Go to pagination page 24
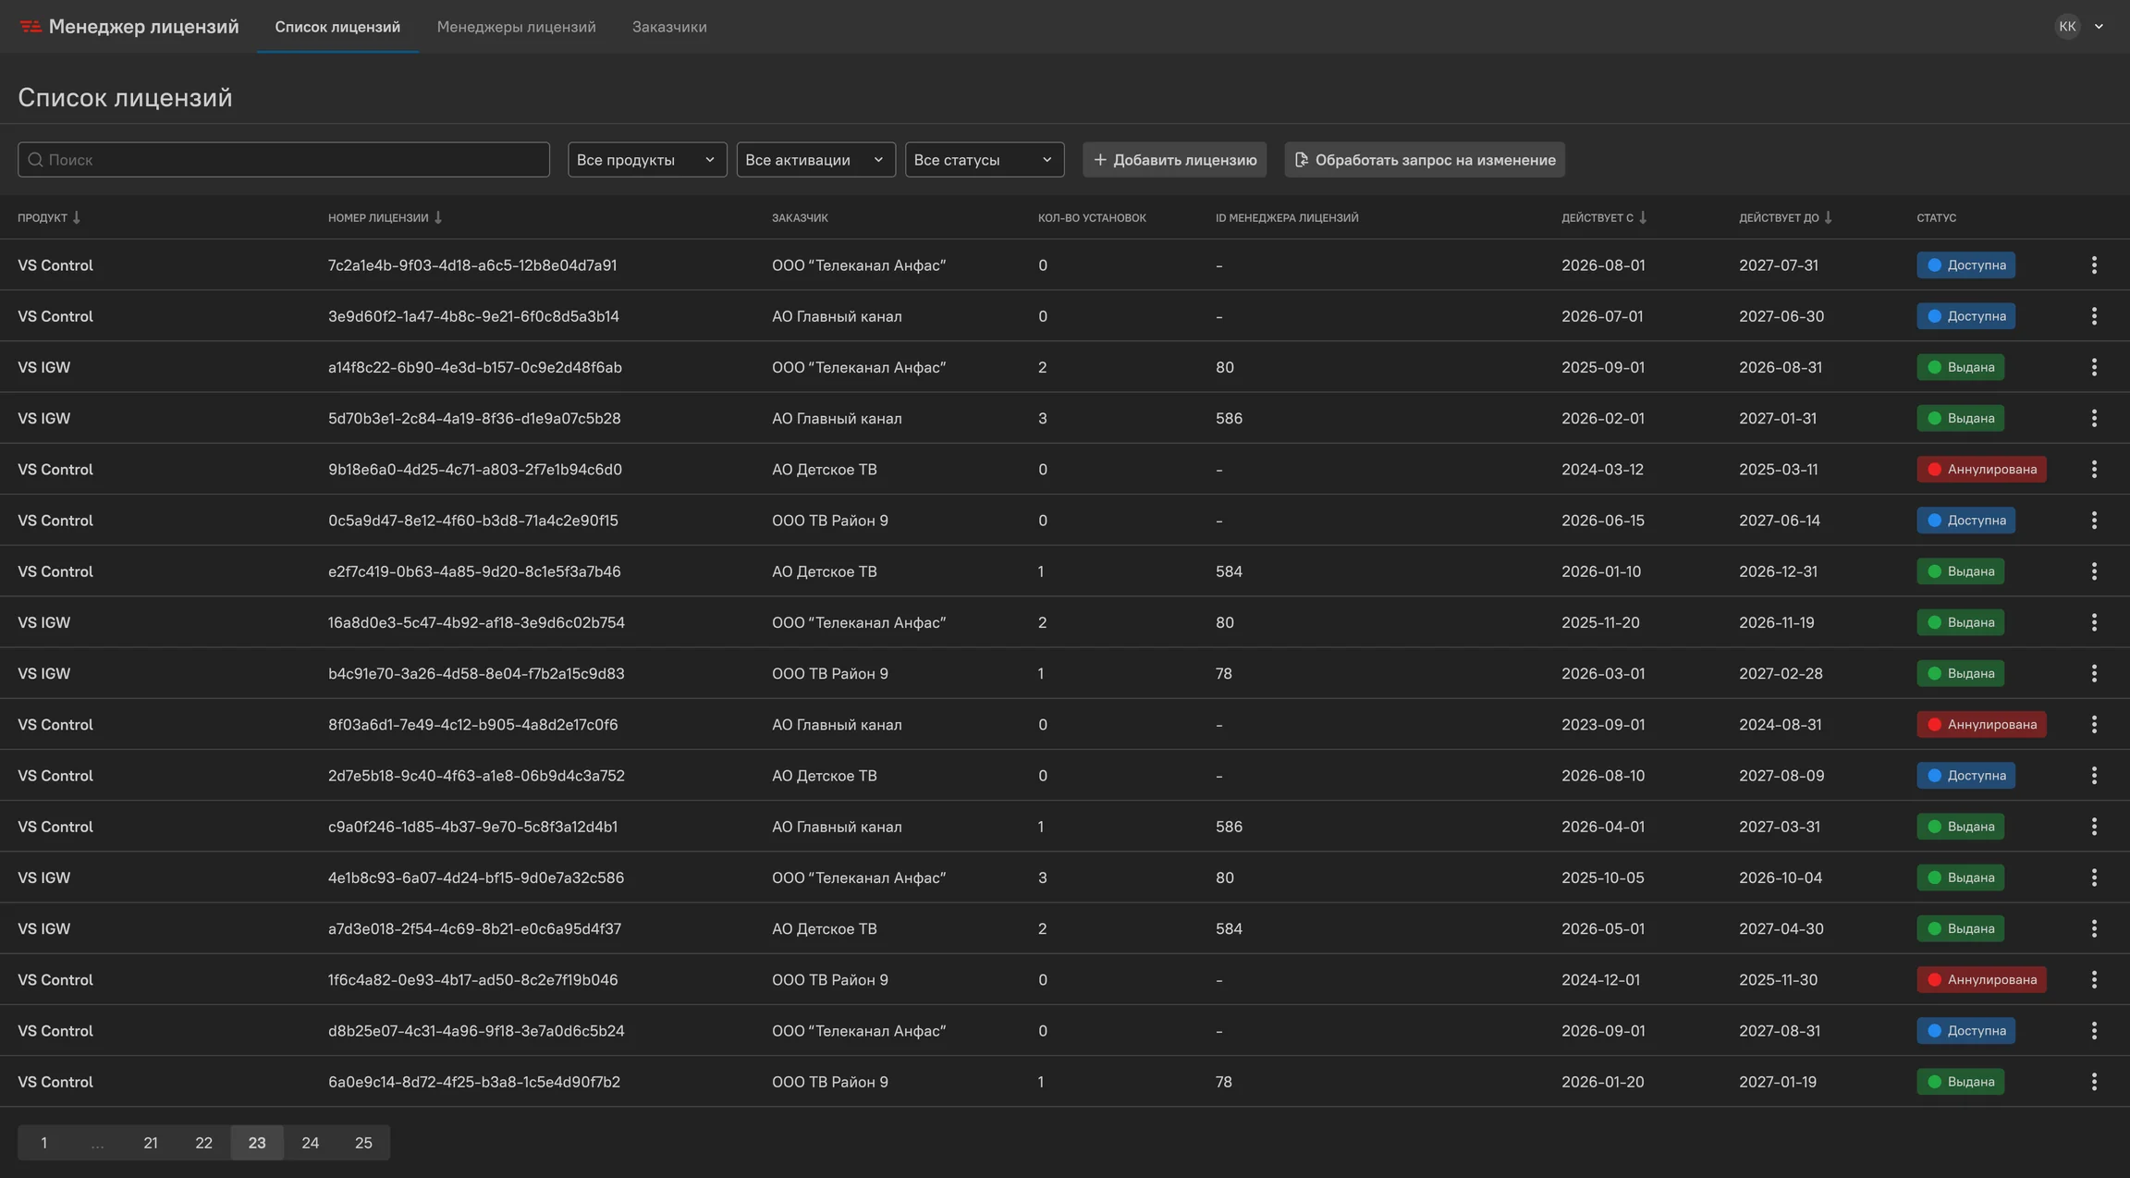 coord(311,1143)
